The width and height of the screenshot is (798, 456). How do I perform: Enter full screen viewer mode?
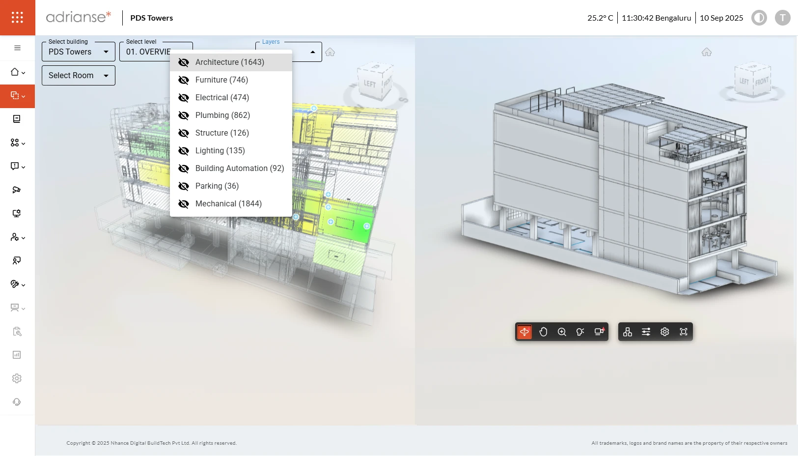pyautogui.click(x=684, y=332)
